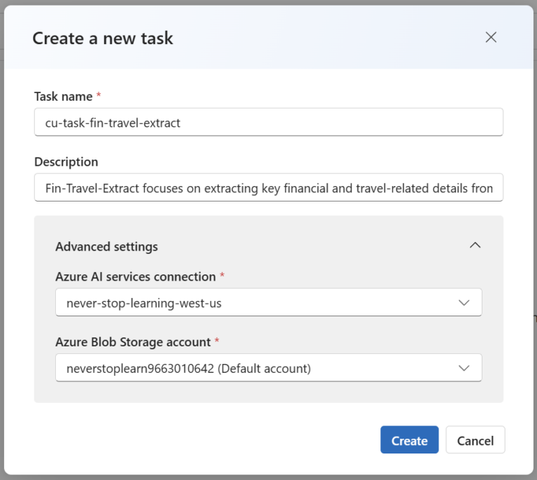537x480 pixels.
Task: Click the Task name label
Action: tap(63, 95)
